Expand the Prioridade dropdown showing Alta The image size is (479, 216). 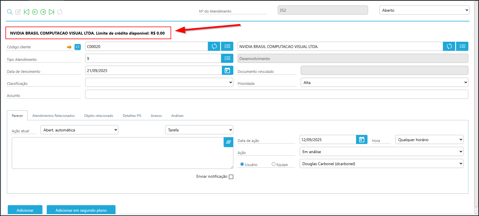tap(384, 83)
